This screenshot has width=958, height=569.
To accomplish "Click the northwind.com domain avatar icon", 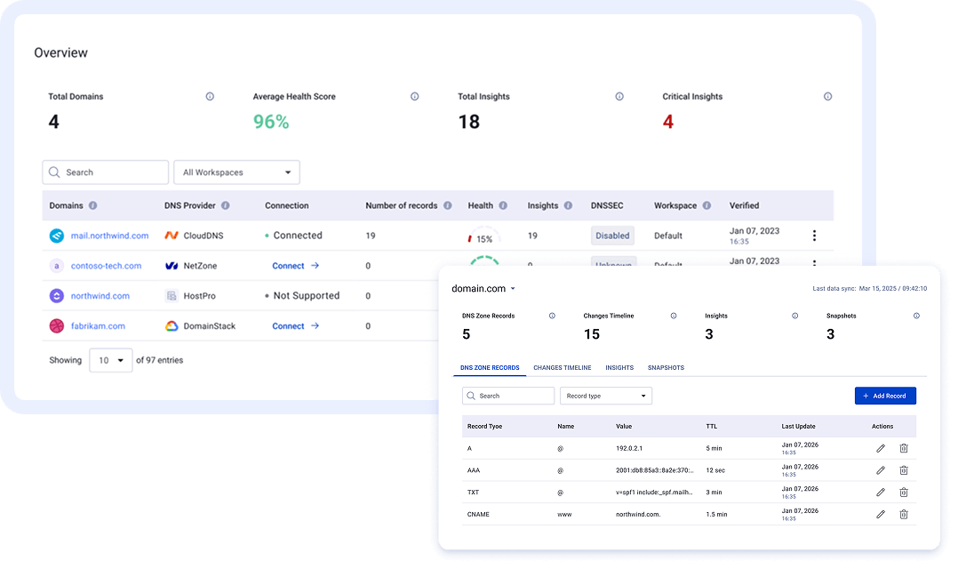I will coord(56,296).
